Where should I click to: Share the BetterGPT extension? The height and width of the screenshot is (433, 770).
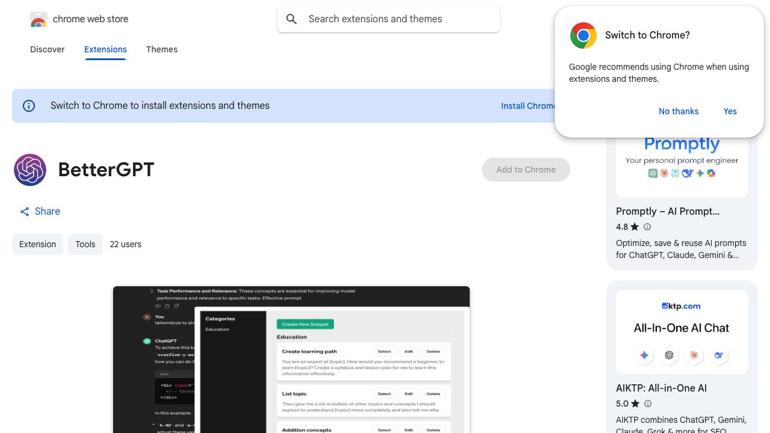40,211
